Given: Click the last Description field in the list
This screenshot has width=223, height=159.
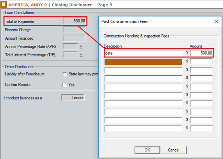Looking at the screenshot, I should (143, 129).
